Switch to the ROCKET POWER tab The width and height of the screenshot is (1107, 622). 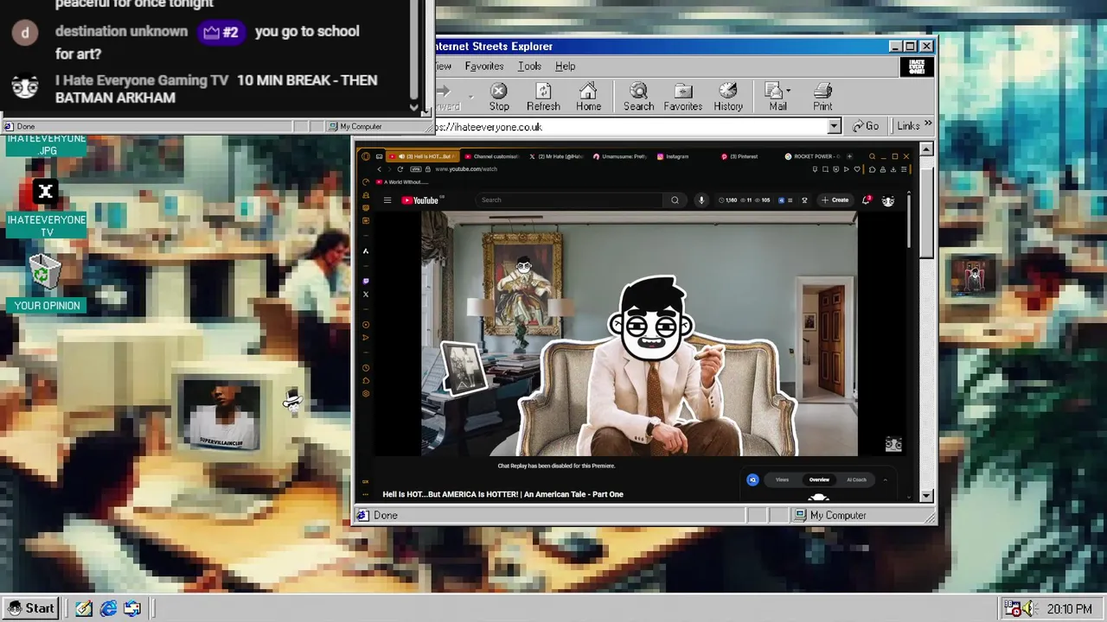click(x=811, y=156)
